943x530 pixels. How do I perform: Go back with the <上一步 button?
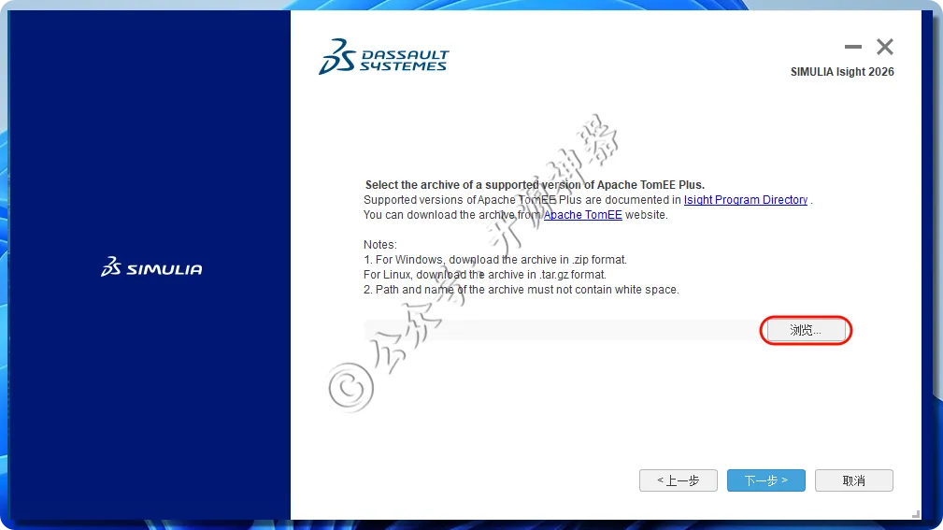coord(678,480)
